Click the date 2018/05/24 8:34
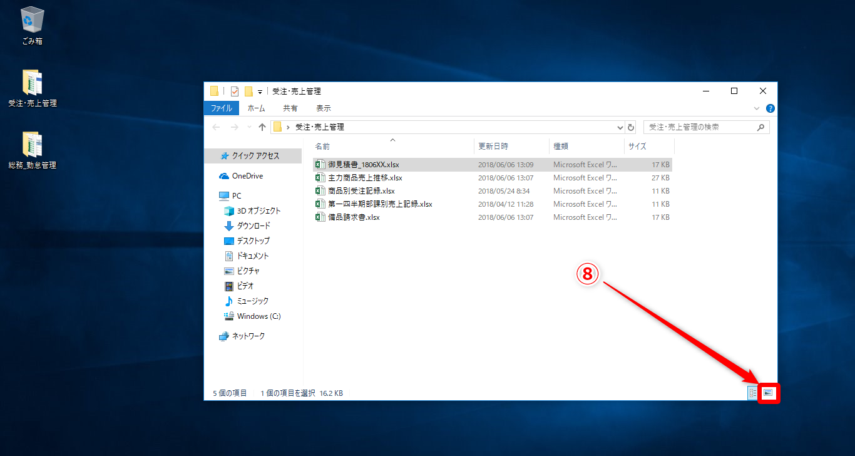 (x=504, y=191)
